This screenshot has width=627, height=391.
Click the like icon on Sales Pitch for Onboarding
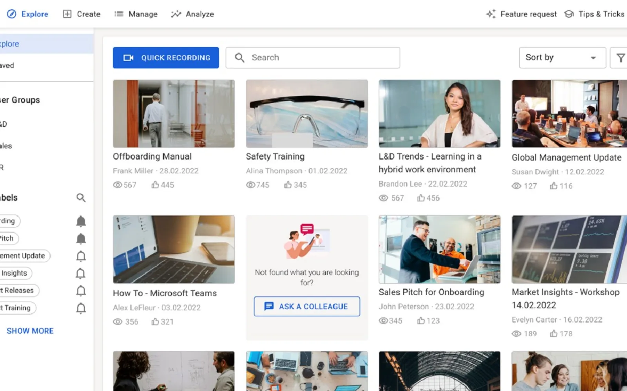coord(421,321)
